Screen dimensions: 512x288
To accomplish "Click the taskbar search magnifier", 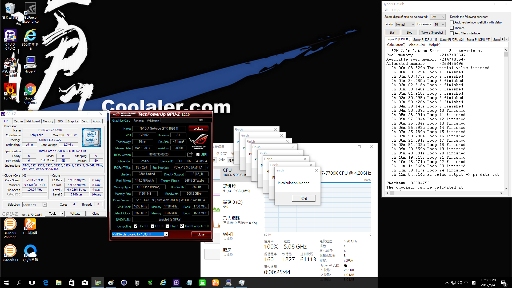I will (19, 283).
